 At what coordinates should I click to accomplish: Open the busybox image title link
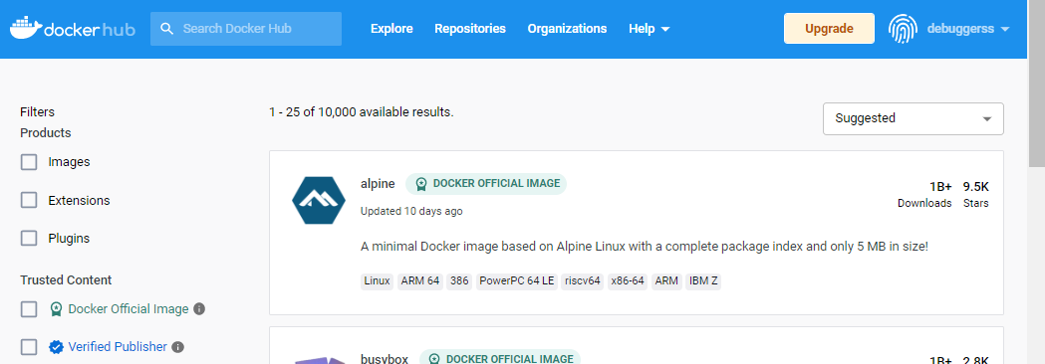click(385, 359)
